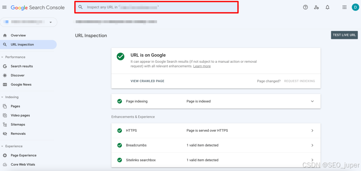The image size is (361, 171).
Task: Collapse the Performance section
Action: (2, 57)
